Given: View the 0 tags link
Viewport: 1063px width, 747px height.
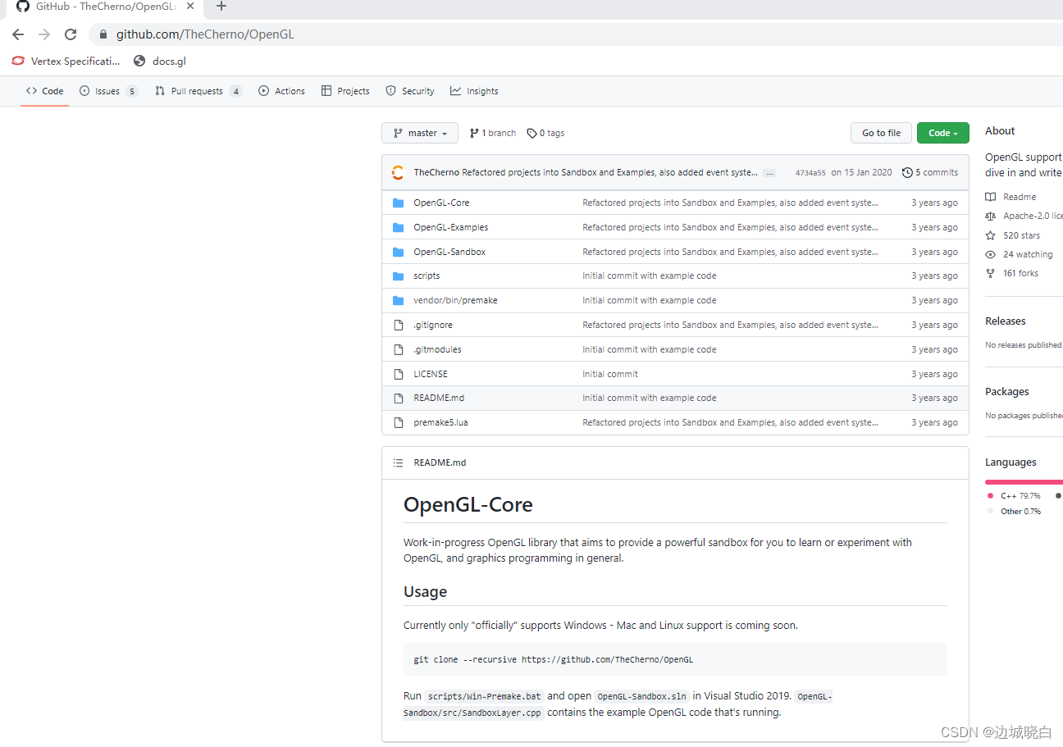Looking at the screenshot, I should [545, 133].
